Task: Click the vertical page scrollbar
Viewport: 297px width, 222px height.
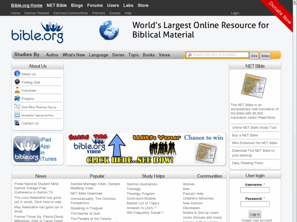Action: point(295,111)
